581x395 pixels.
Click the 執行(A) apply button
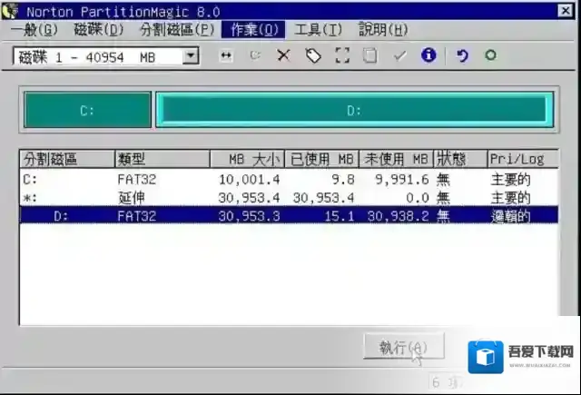coord(403,347)
